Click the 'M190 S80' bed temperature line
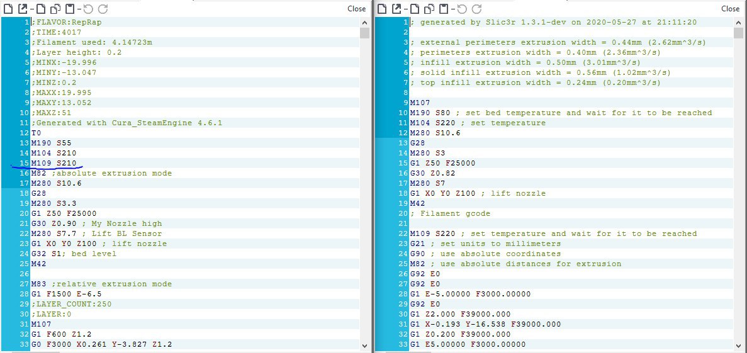747x353 pixels. tap(561, 113)
